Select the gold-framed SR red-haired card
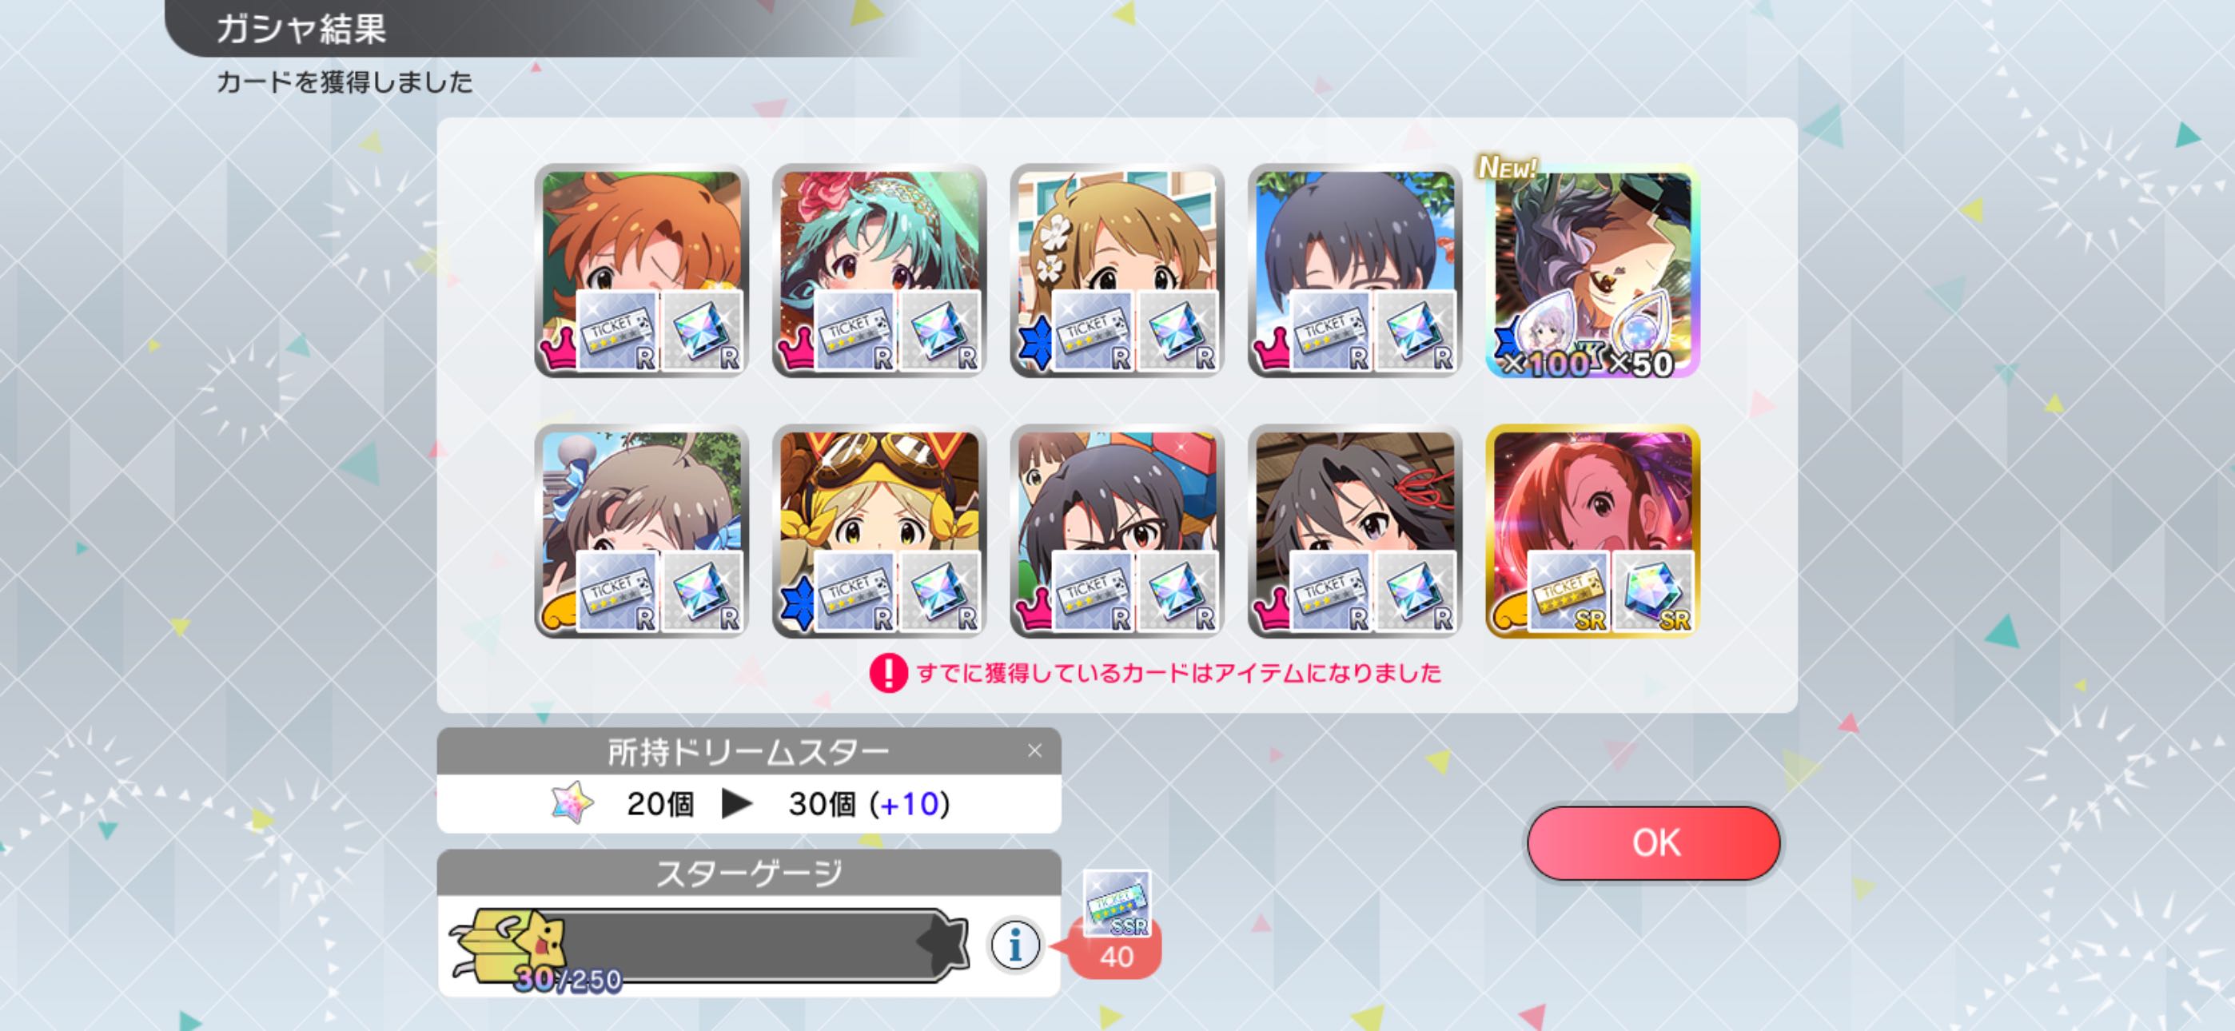2235x1031 pixels. 1593,531
